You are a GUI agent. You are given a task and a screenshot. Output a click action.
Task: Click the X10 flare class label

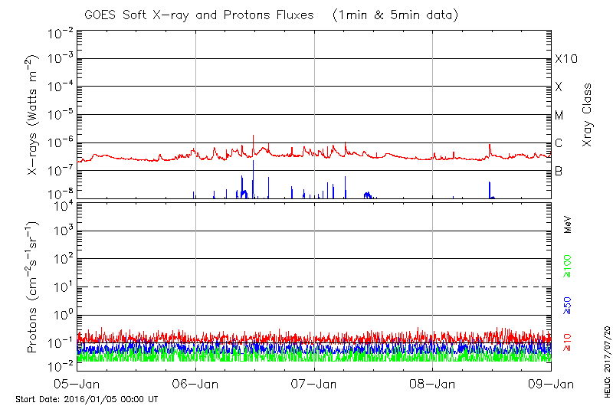[x=565, y=59]
